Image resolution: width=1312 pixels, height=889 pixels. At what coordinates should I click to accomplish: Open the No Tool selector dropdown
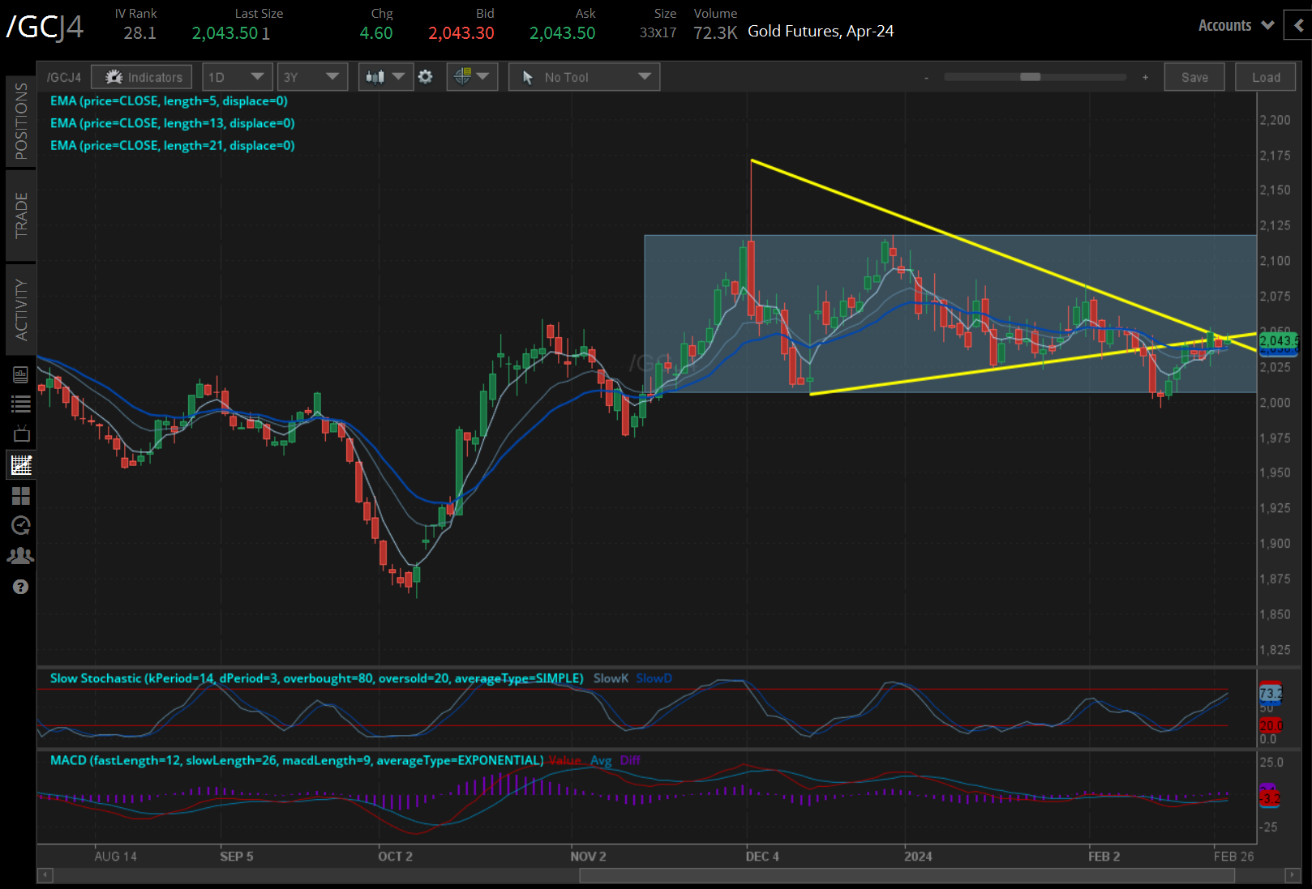click(x=584, y=76)
